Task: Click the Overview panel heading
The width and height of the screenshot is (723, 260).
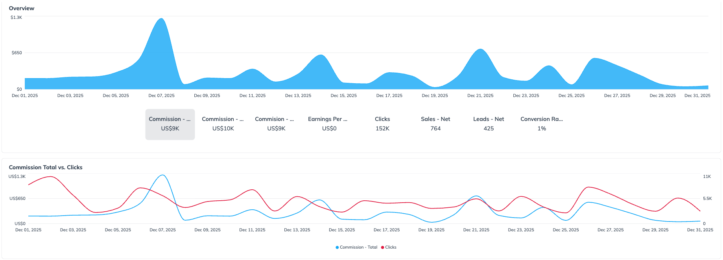Action: [x=22, y=8]
